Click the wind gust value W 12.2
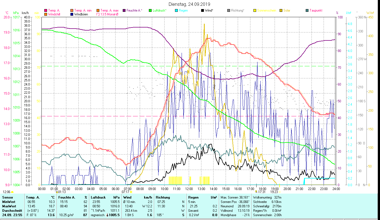 [x=147, y=206]
